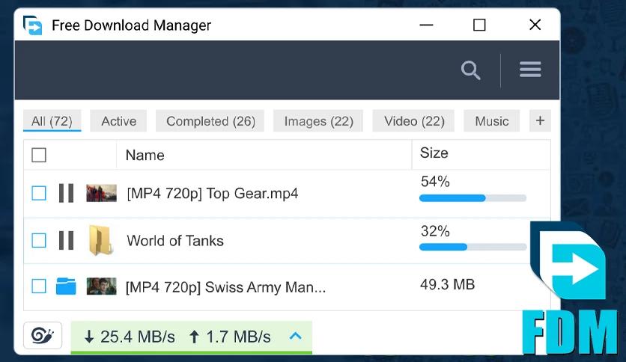Sort by the Name column header
Image resolution: width=626 pixels, height=362 pixels.
pos(145,155)
